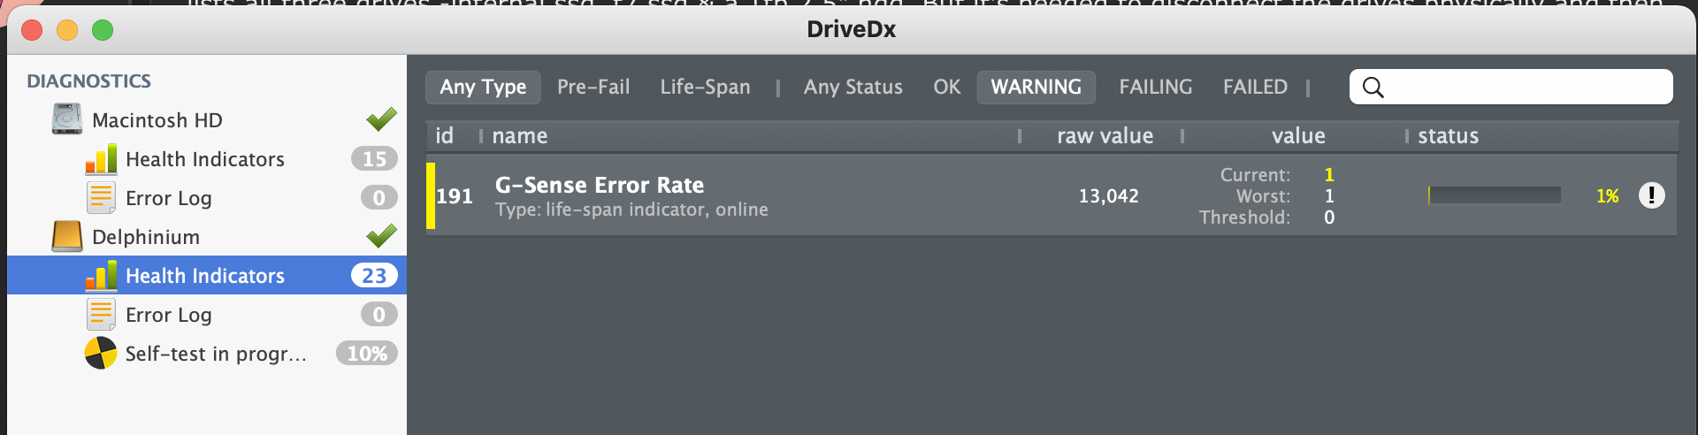Filter indicators by WARNING status
The width and height of the screenshot is (1698, 435).
coord(1036,87)
